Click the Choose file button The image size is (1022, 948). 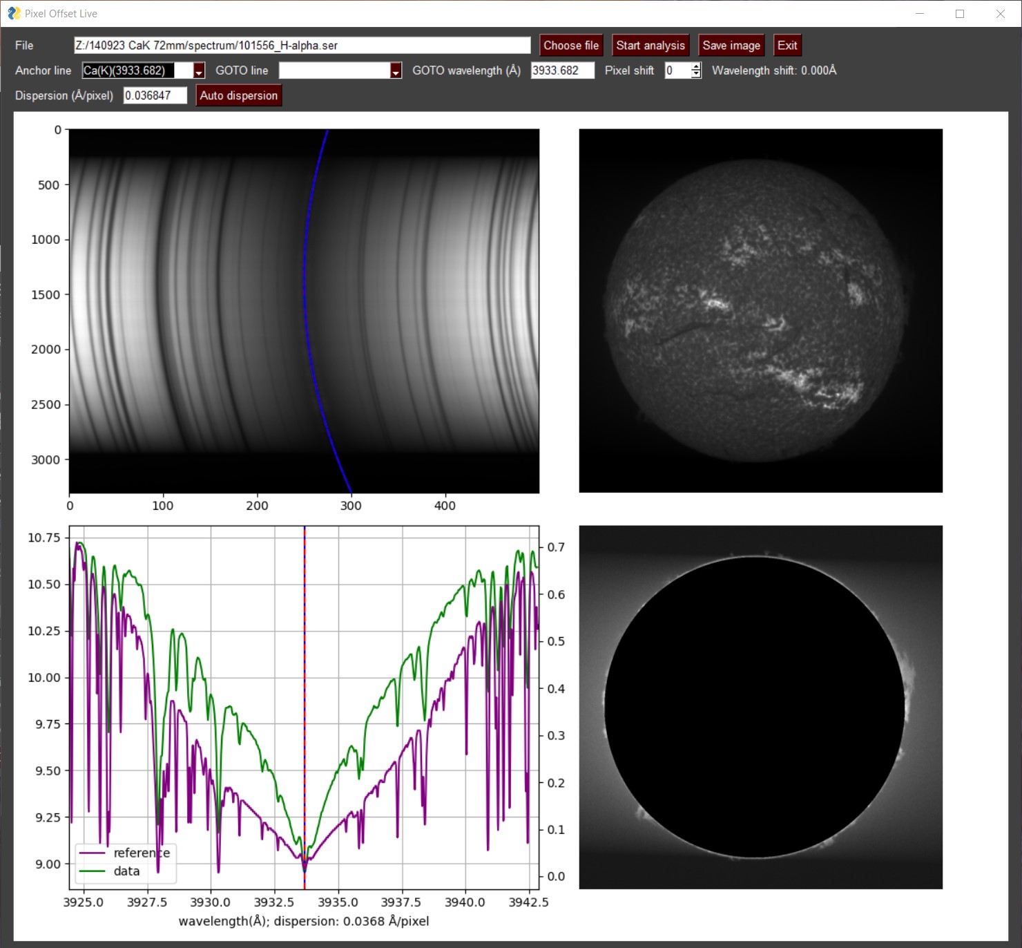571,46
